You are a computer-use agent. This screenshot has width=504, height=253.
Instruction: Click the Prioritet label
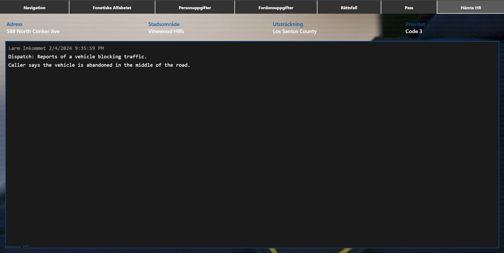[415, 24]
